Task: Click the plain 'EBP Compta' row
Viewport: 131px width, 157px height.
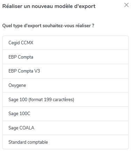Action: point(65,57)
